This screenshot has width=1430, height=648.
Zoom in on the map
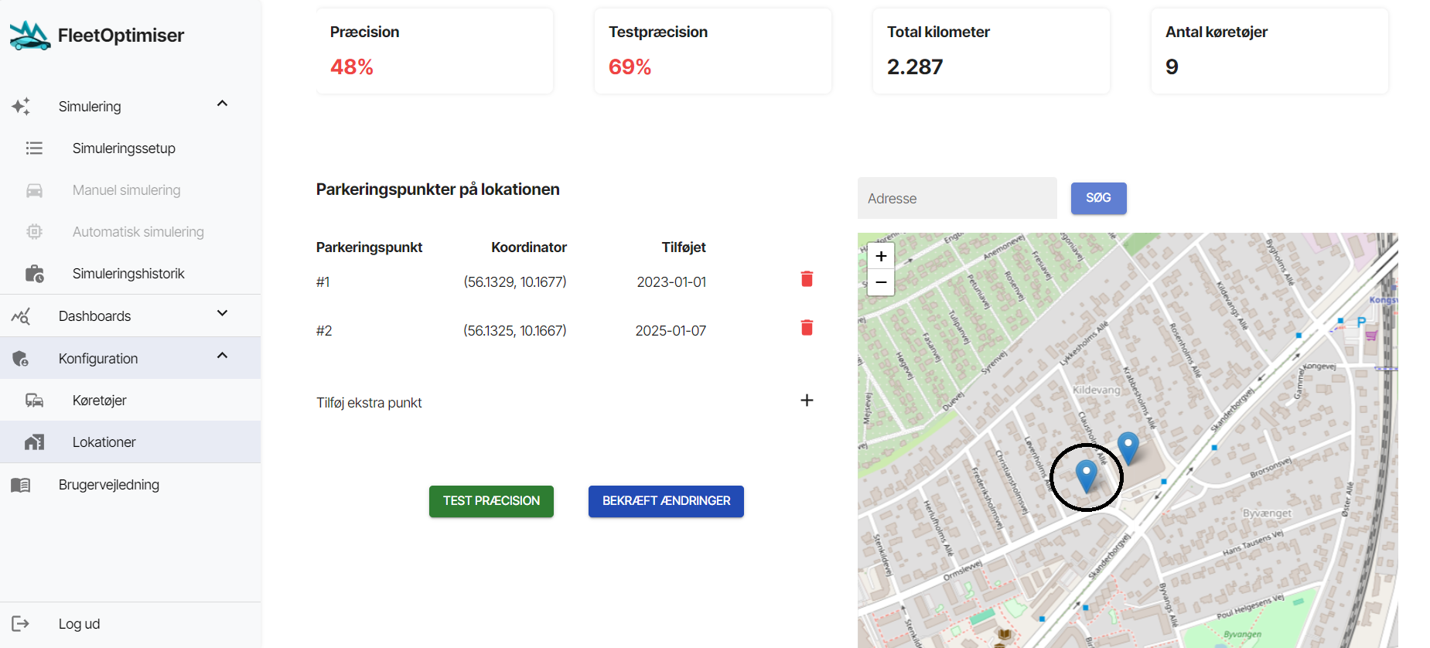pos(881,257)
